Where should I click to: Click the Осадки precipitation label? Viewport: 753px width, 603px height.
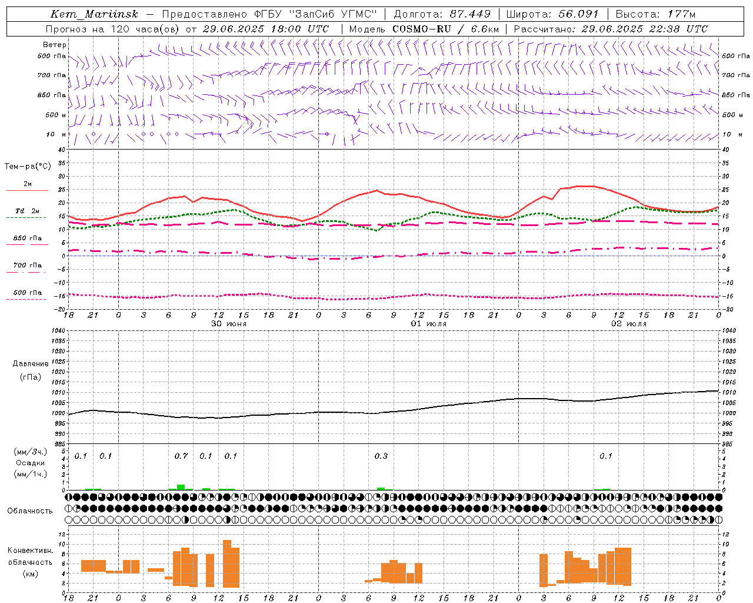[31, 463]
